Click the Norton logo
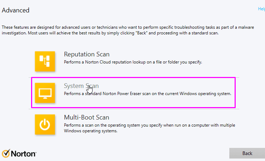265x161 pixels. pyautogui.click(x=19, y=153)
